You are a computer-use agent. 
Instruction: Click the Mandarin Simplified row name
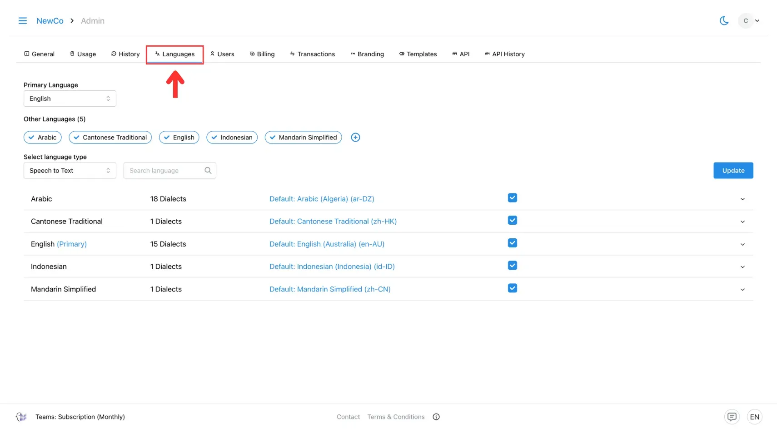pos(63,289)
